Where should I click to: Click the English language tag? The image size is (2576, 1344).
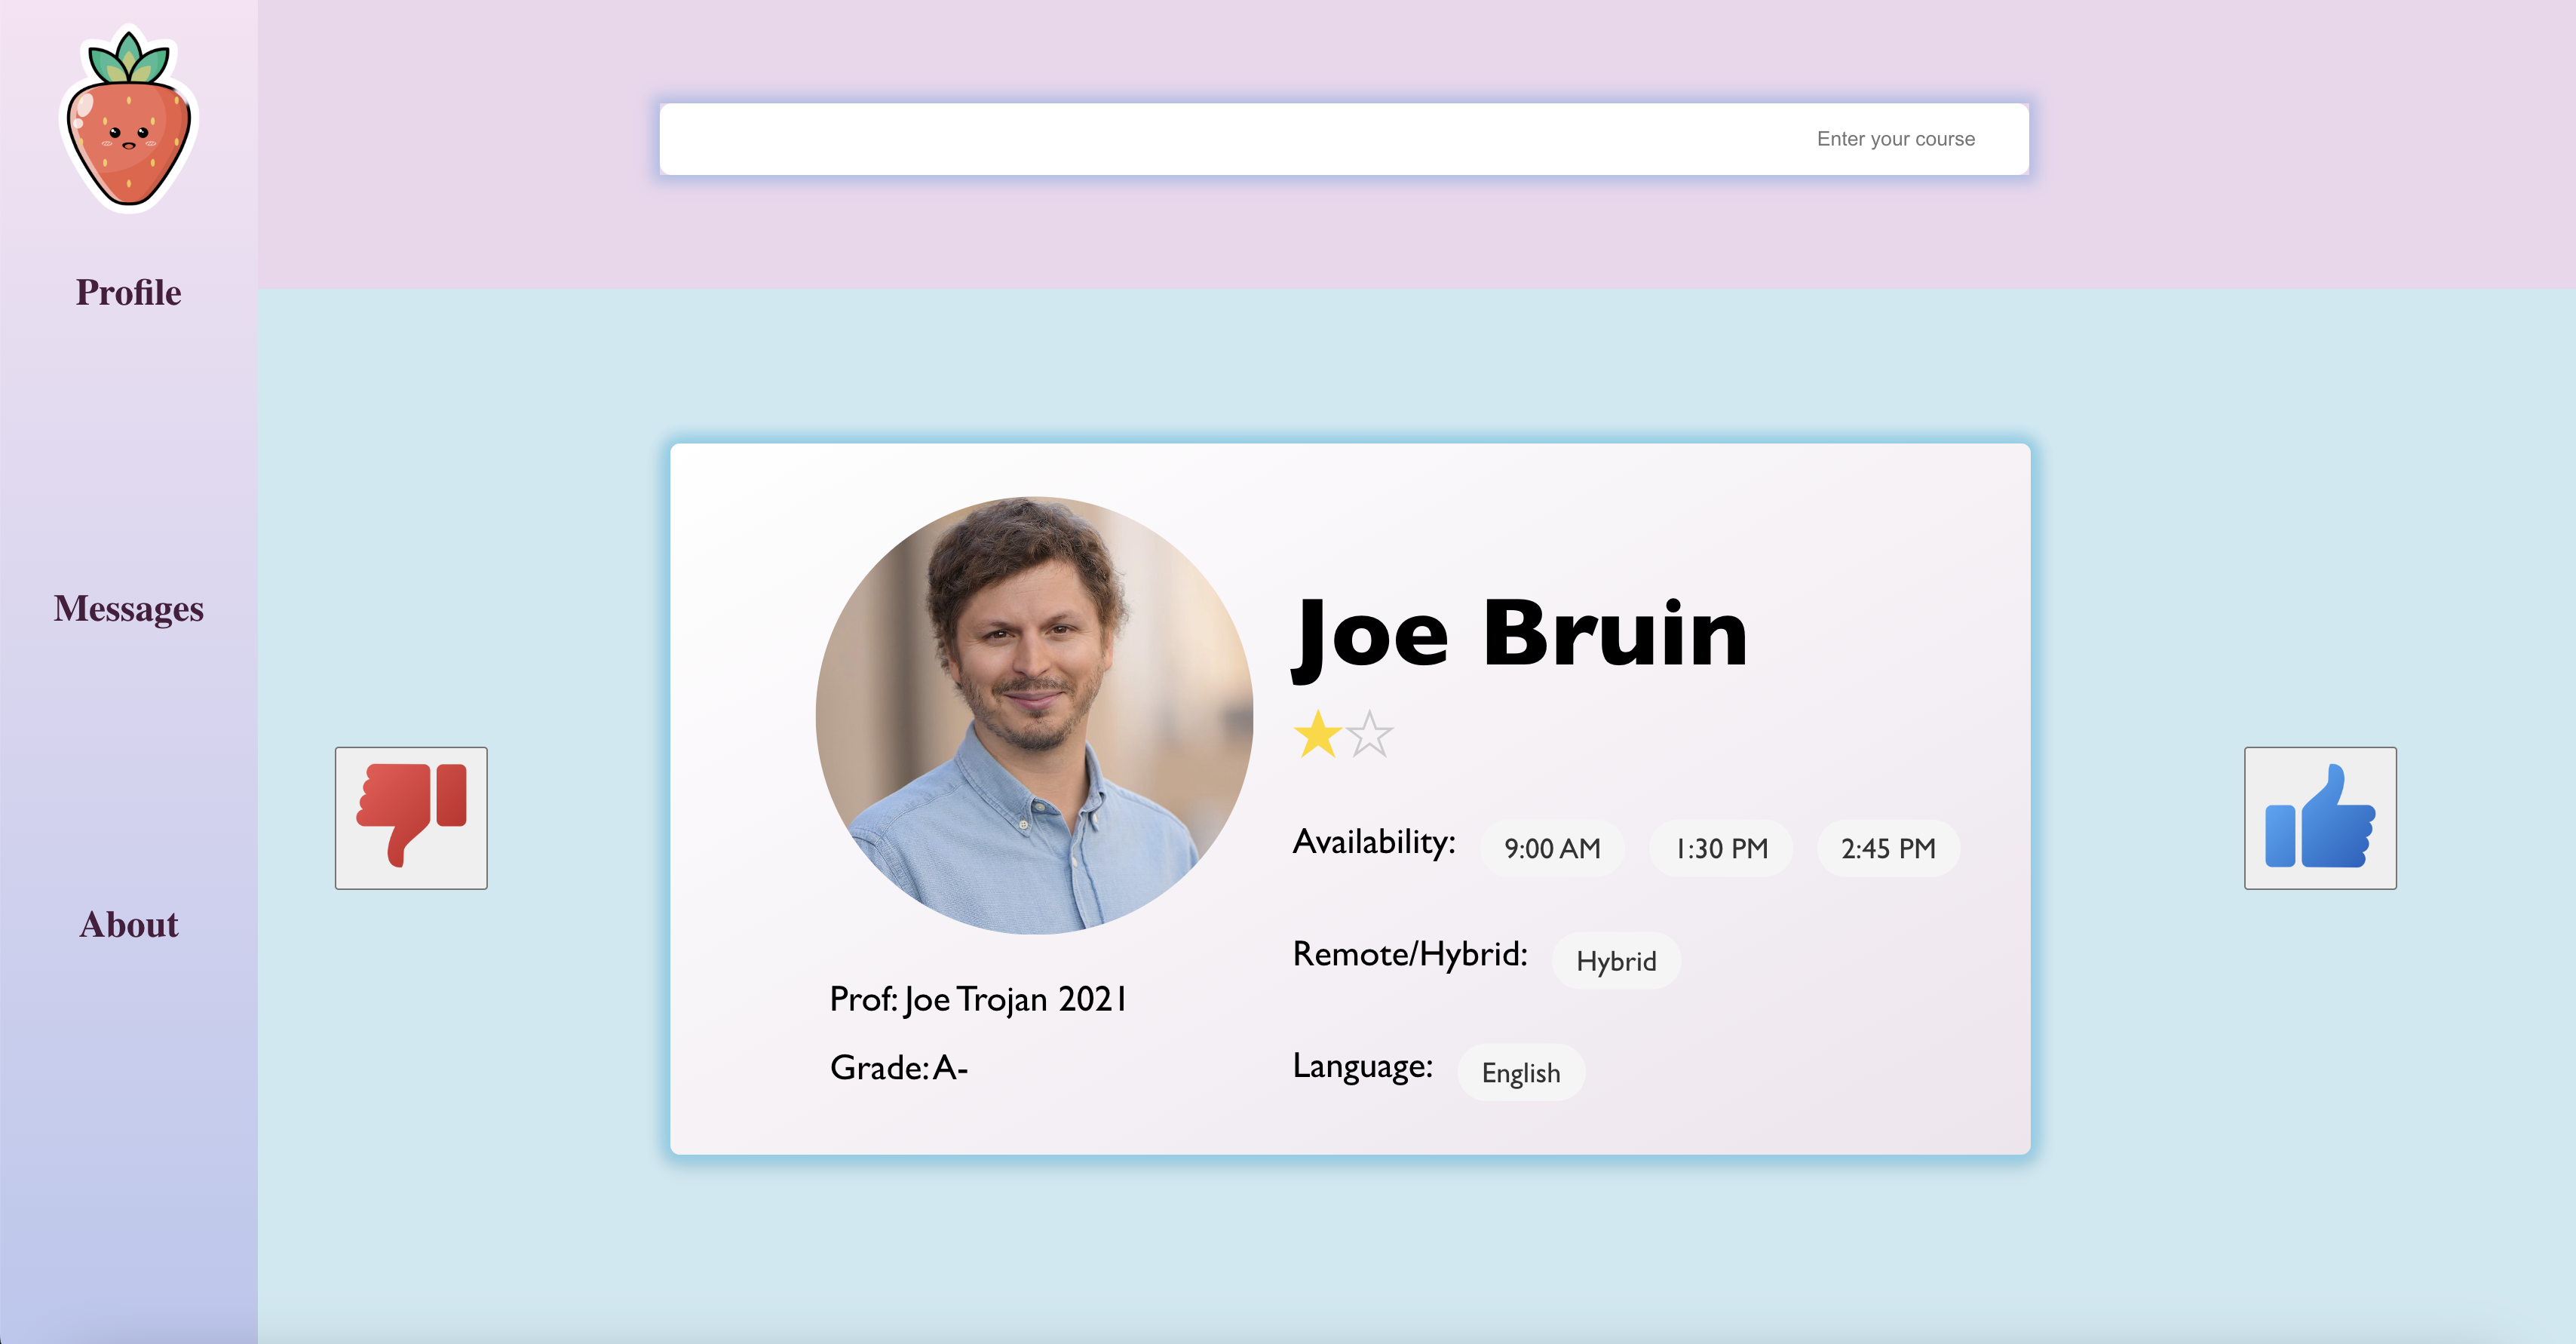[x=1520, y=1073]
